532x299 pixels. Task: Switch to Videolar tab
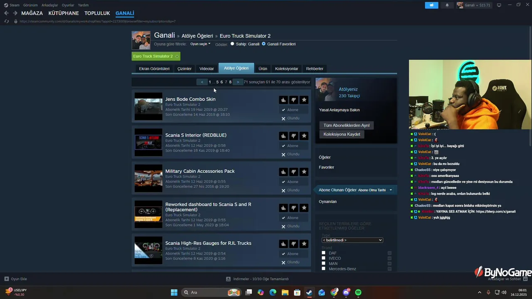point(207,69)
